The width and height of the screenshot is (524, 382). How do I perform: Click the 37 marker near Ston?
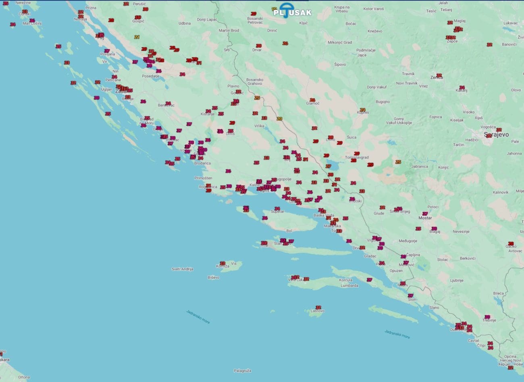[x=410, y=296]
